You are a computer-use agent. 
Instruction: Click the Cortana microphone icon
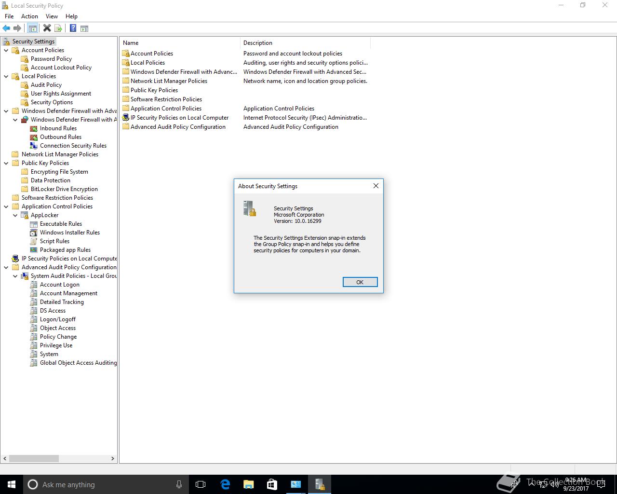(x=179, y=484)
